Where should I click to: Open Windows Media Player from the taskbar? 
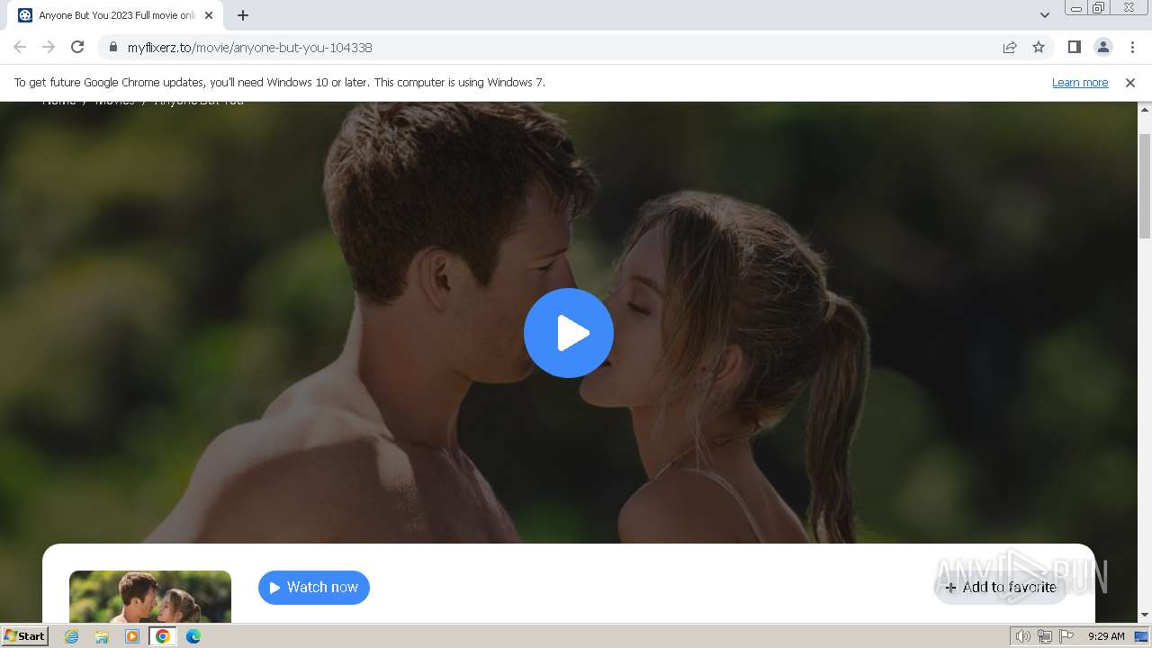pos(132,636)
